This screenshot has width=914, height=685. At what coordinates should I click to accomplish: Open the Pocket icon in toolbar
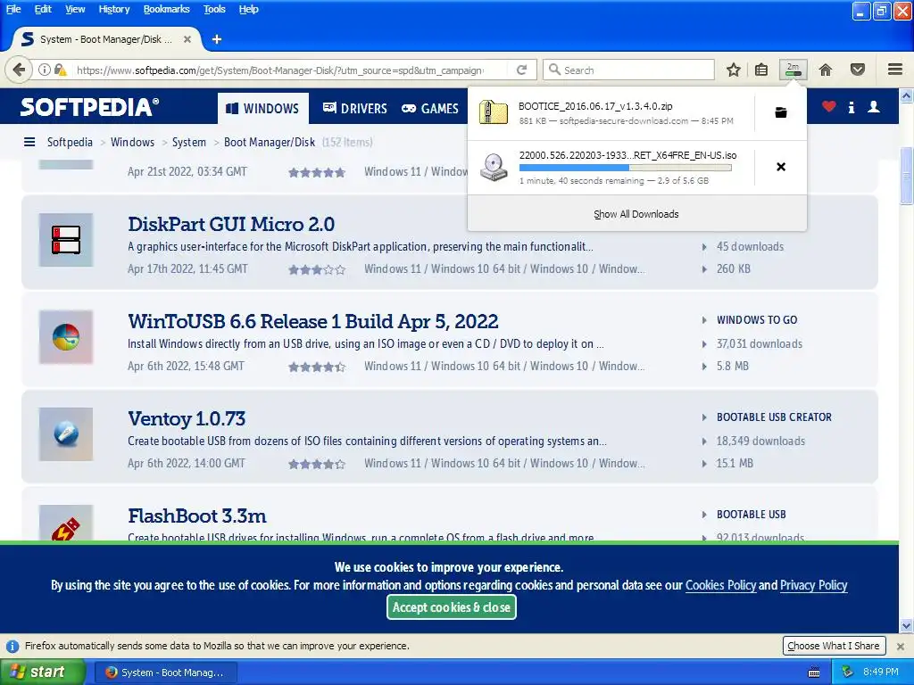858,70
